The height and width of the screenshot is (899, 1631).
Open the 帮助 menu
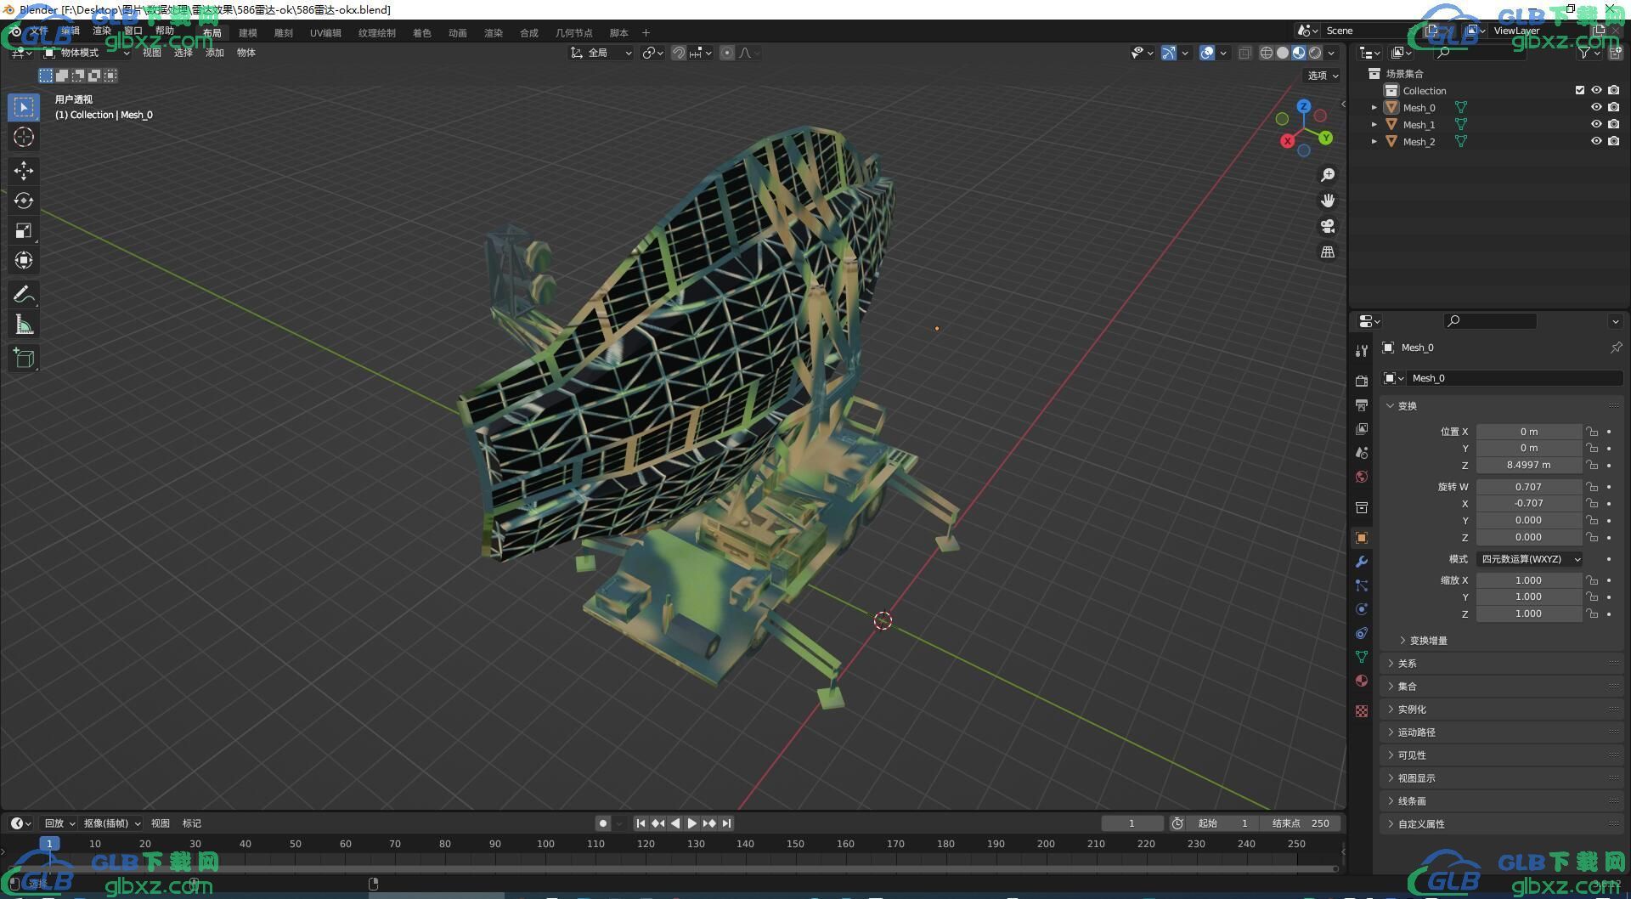coord(164,31)
